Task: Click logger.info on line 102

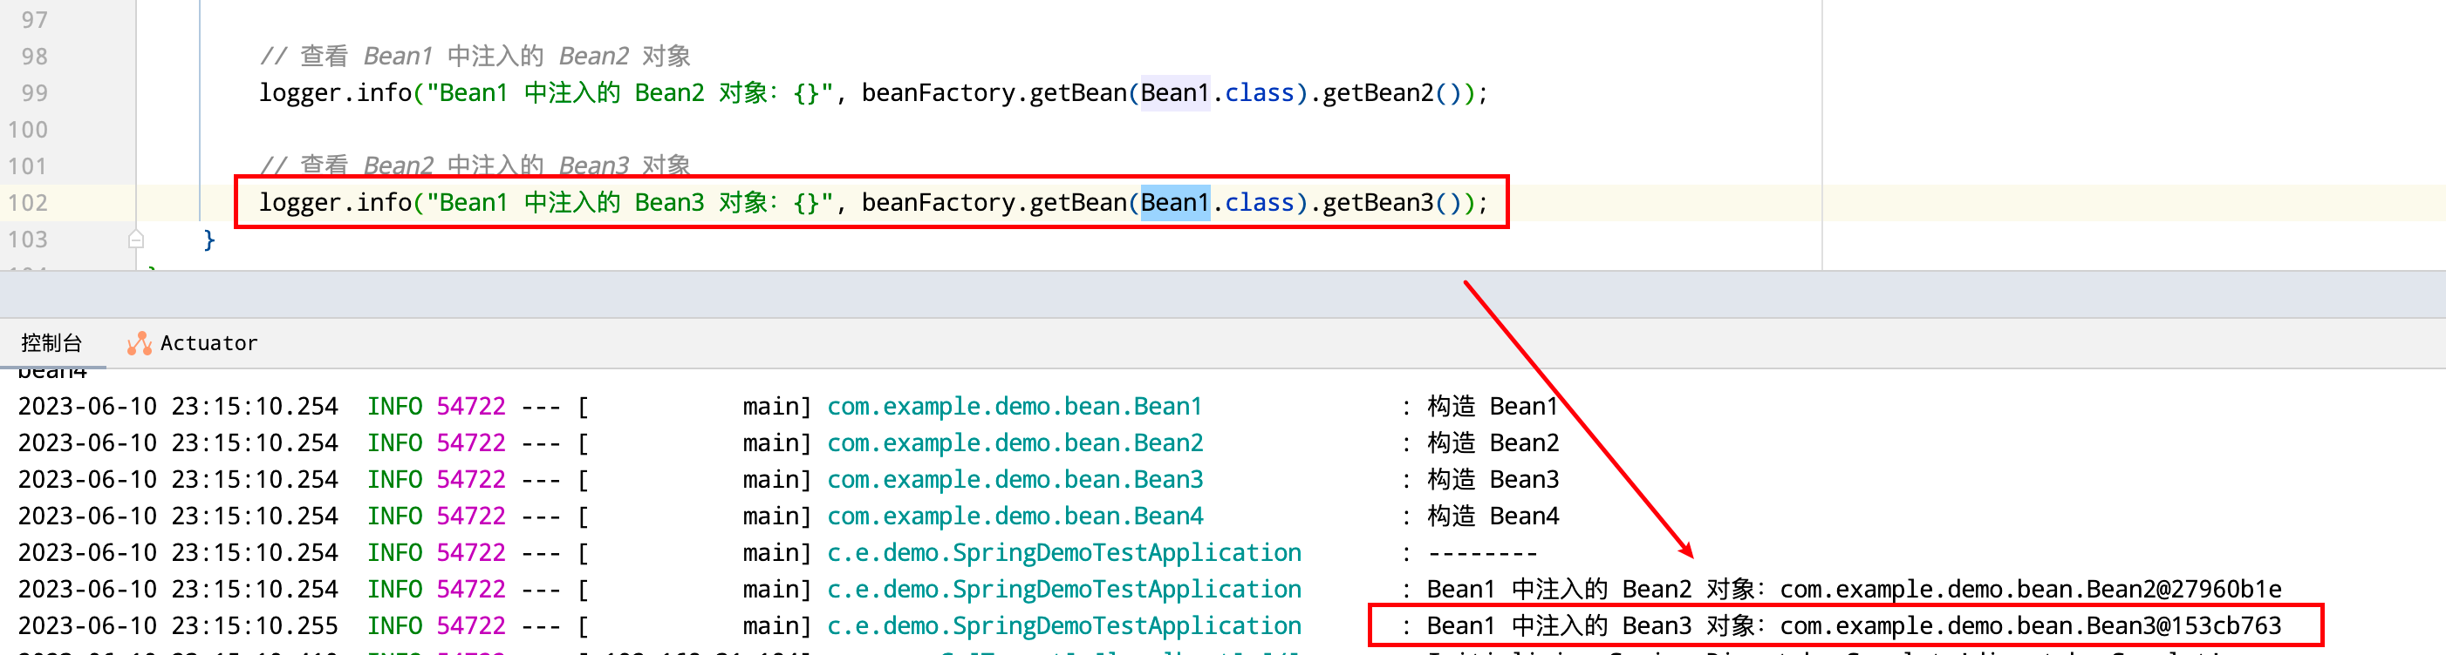Action: pyautogui.click(x=335, y=203)
